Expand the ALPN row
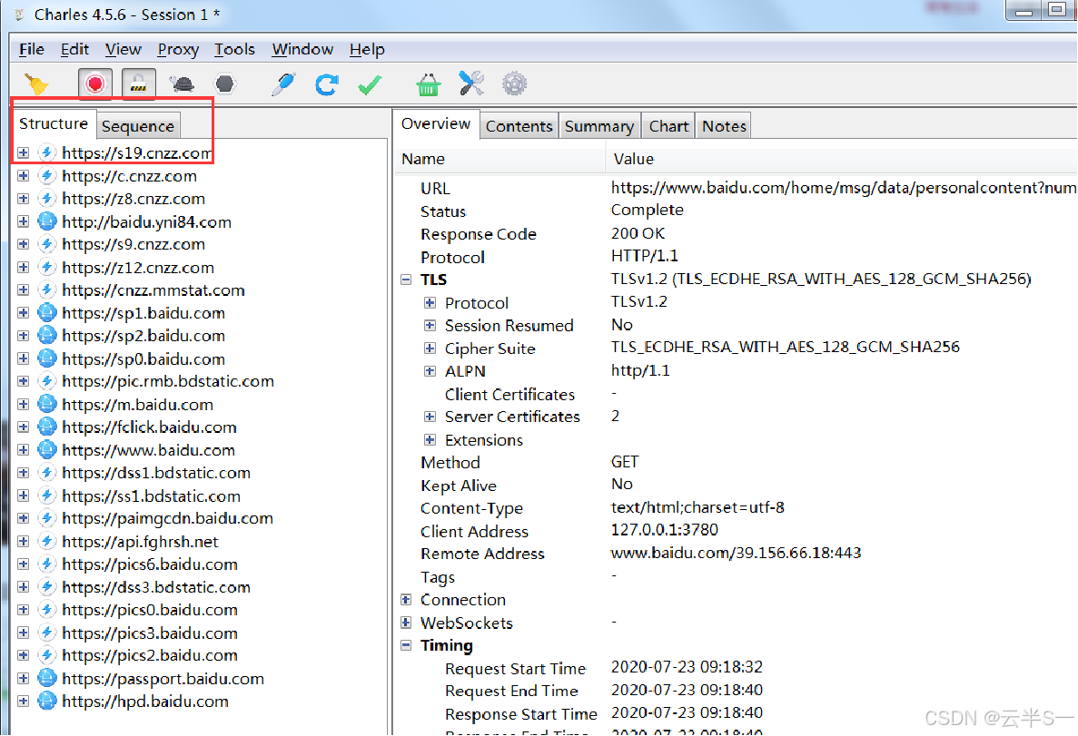The height and width of the screenshot is (736, 1078). click(430, 371)
